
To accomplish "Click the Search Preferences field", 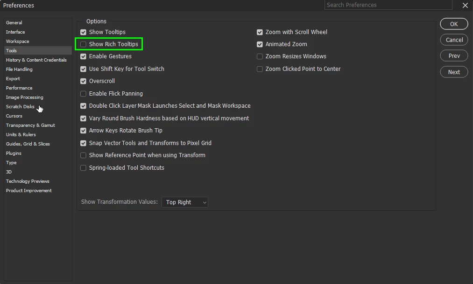I will point(388,5).
